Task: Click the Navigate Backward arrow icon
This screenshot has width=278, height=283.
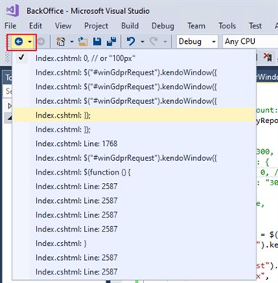Action: click(x=18, y=42)
